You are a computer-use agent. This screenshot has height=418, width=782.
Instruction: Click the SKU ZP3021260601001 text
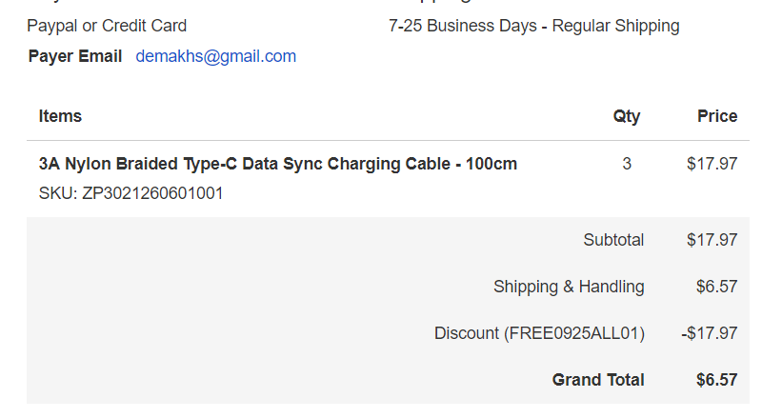(x=130, y=193)
